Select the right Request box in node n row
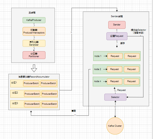This screenshot has width=153, height=139. click(131, 81)
